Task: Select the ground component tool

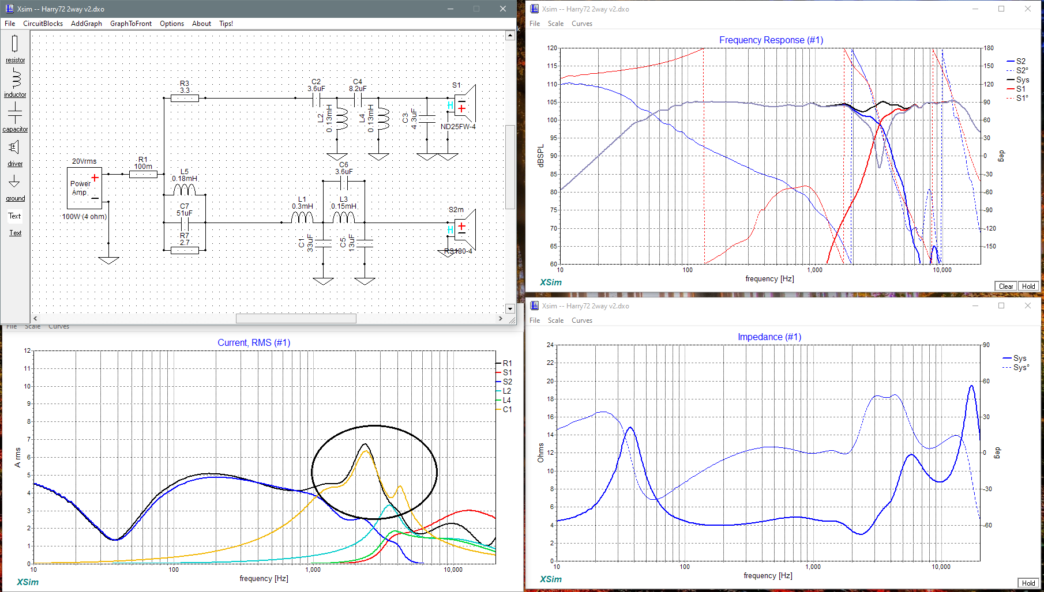Action: (x=15, y=188)
